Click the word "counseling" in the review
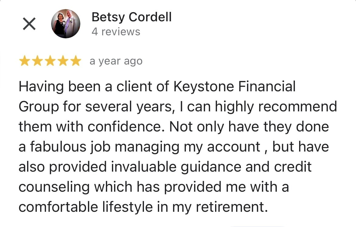Screen dimensions: 356x227 (54, 187)
